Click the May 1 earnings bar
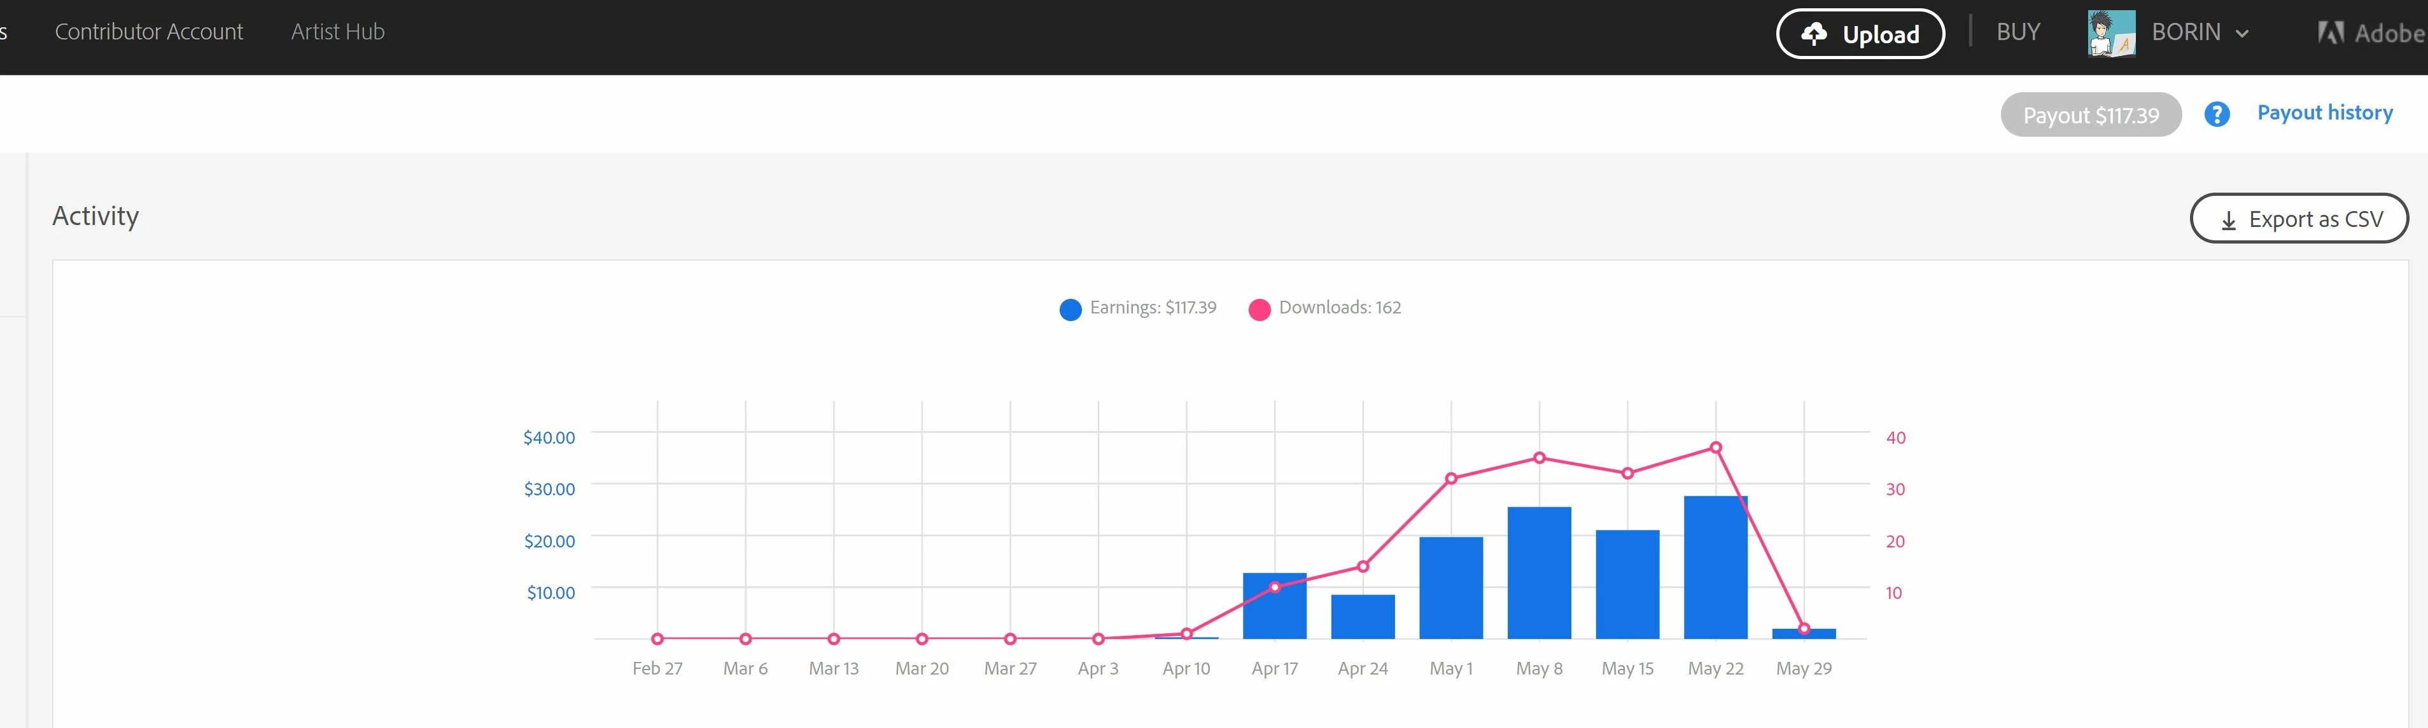The width and height of the screenshot is (2428, 728). pos(1450,589)
